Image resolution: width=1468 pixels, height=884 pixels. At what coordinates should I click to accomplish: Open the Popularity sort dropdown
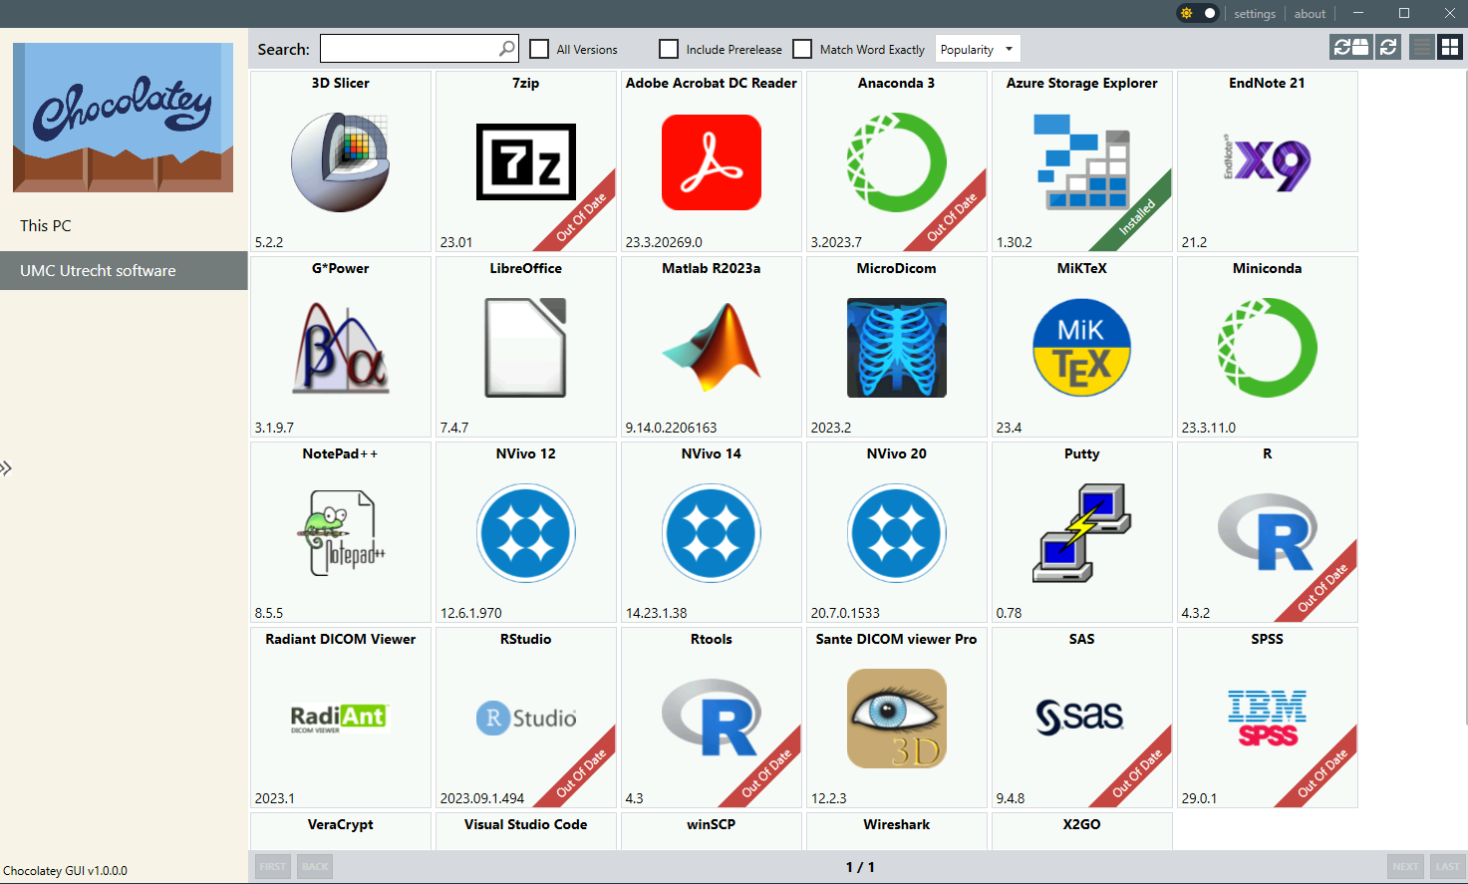coord(978,49)
